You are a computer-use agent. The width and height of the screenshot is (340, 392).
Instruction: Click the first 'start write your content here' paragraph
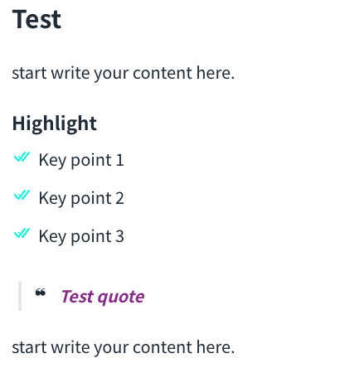coord(124,73)
